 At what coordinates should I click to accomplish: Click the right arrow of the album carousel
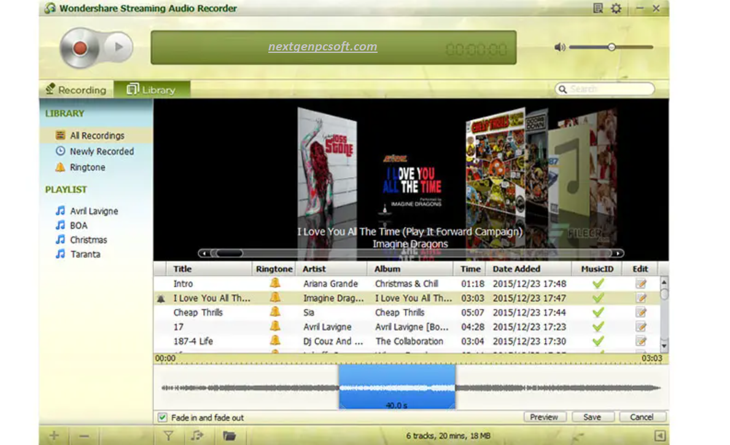[x=619, y=253]
